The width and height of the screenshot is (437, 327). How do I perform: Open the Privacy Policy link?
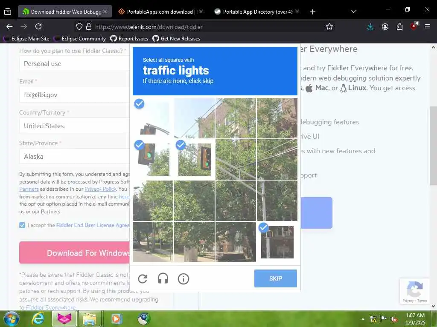pyautogui.click(x=100, y=189)
